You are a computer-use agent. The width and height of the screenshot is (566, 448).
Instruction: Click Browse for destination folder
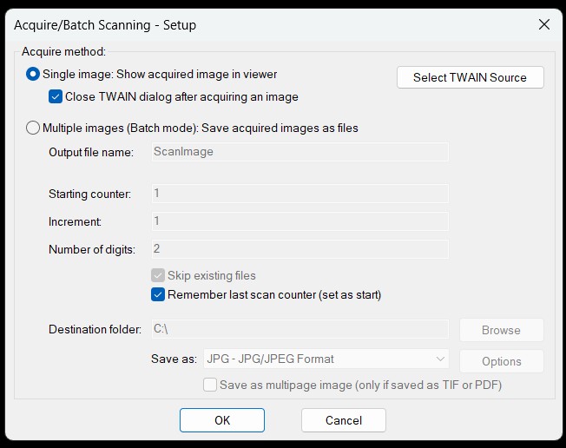click(x=501, y=330)
